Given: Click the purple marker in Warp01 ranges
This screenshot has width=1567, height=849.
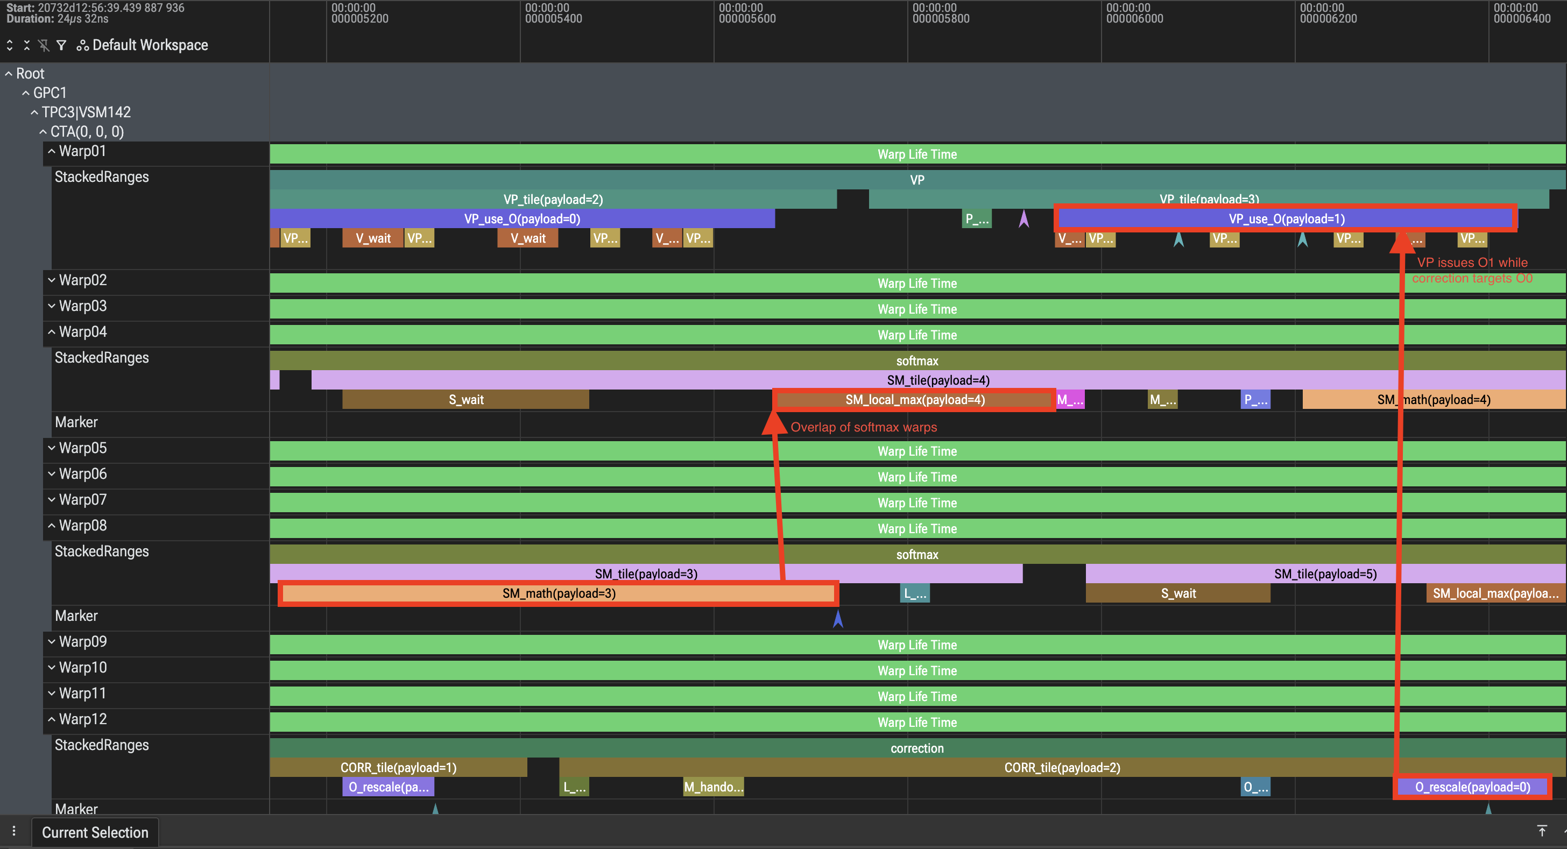Looking at the screenshot, I should click(1024, 219).
